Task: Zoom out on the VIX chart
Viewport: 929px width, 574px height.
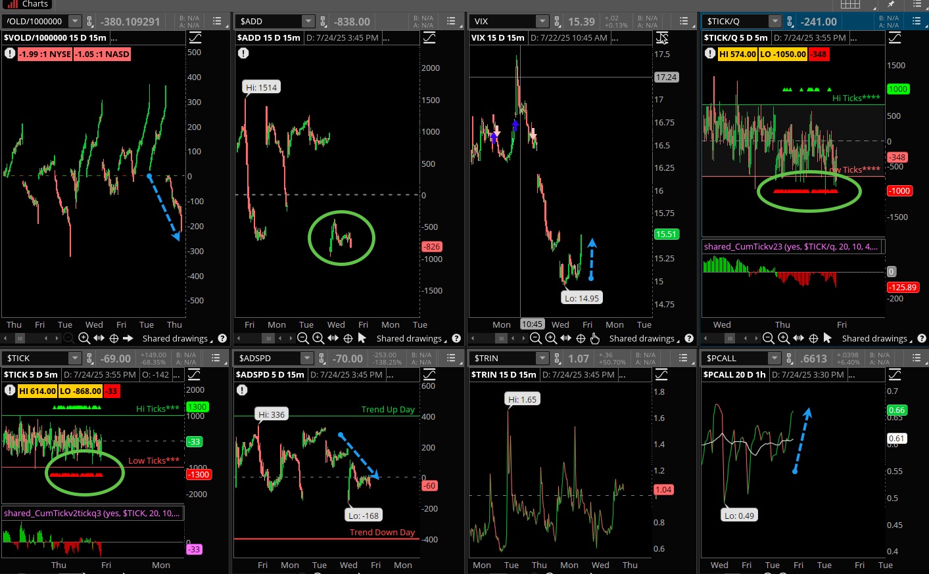Action: (x=536, y=338)
